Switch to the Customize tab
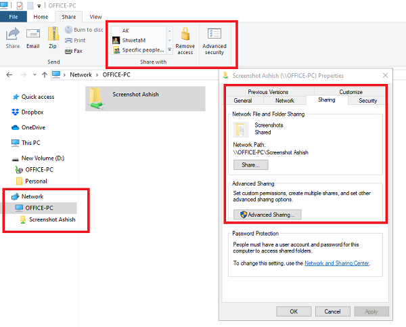The width and height of the screenshot is (406, 327). (x=351, y=91)
